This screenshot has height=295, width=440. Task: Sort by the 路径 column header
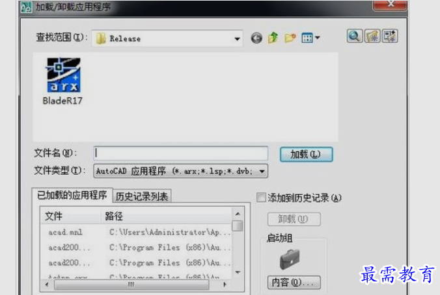pos(167,216)
